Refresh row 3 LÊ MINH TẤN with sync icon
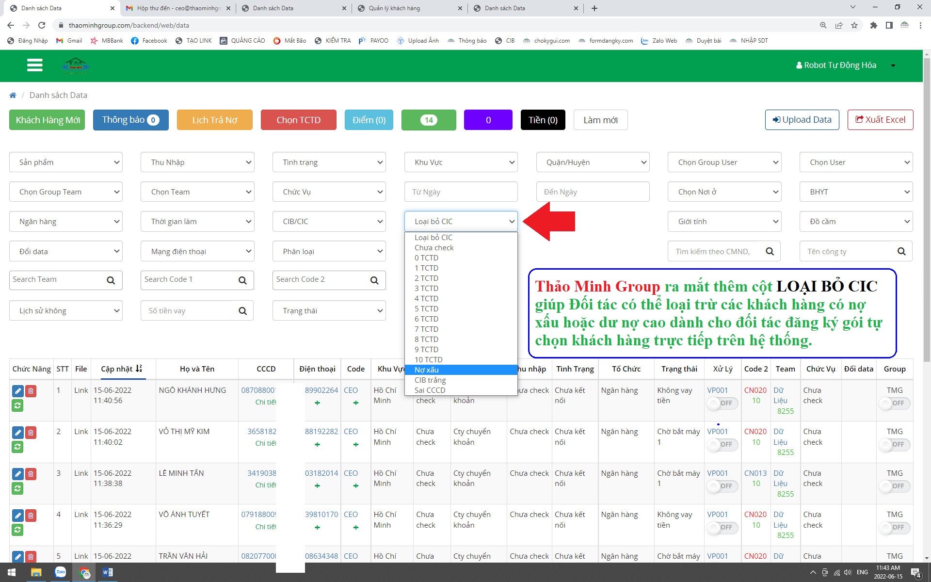The image size is (931, 582). 17,488
